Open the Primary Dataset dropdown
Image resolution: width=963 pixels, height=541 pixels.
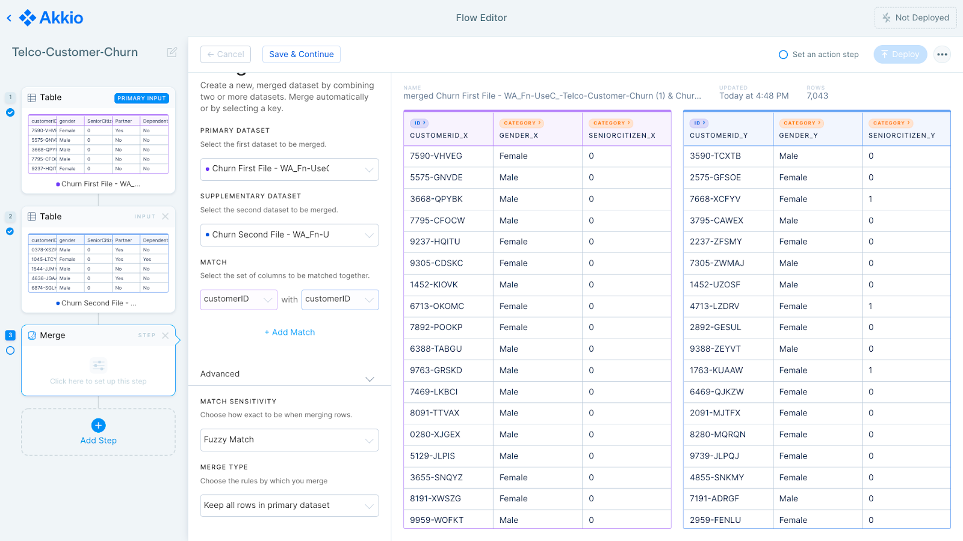click(289, 169)
